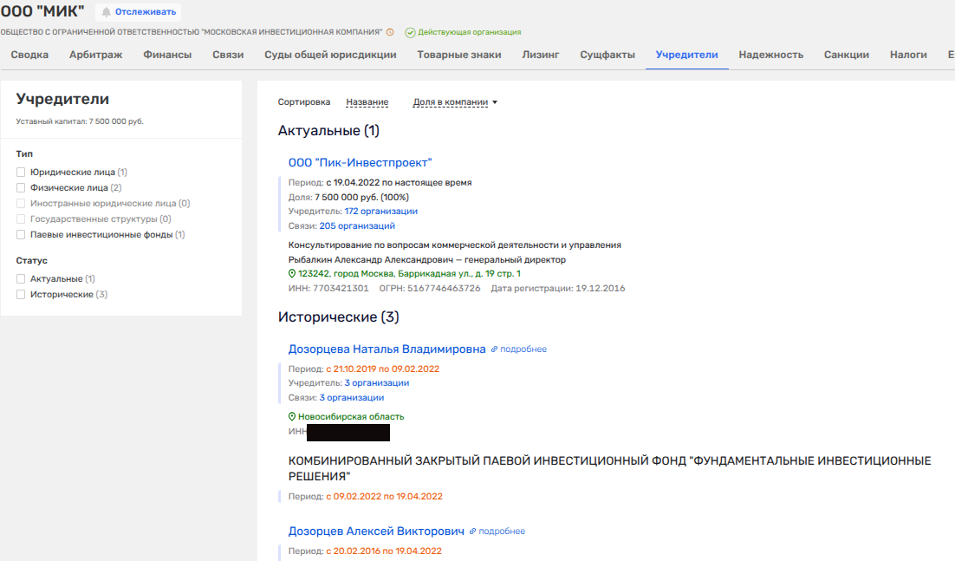955x561 pixels.
Task: Click the location pin icon near Новосибирская область
Action: (292, 416)
